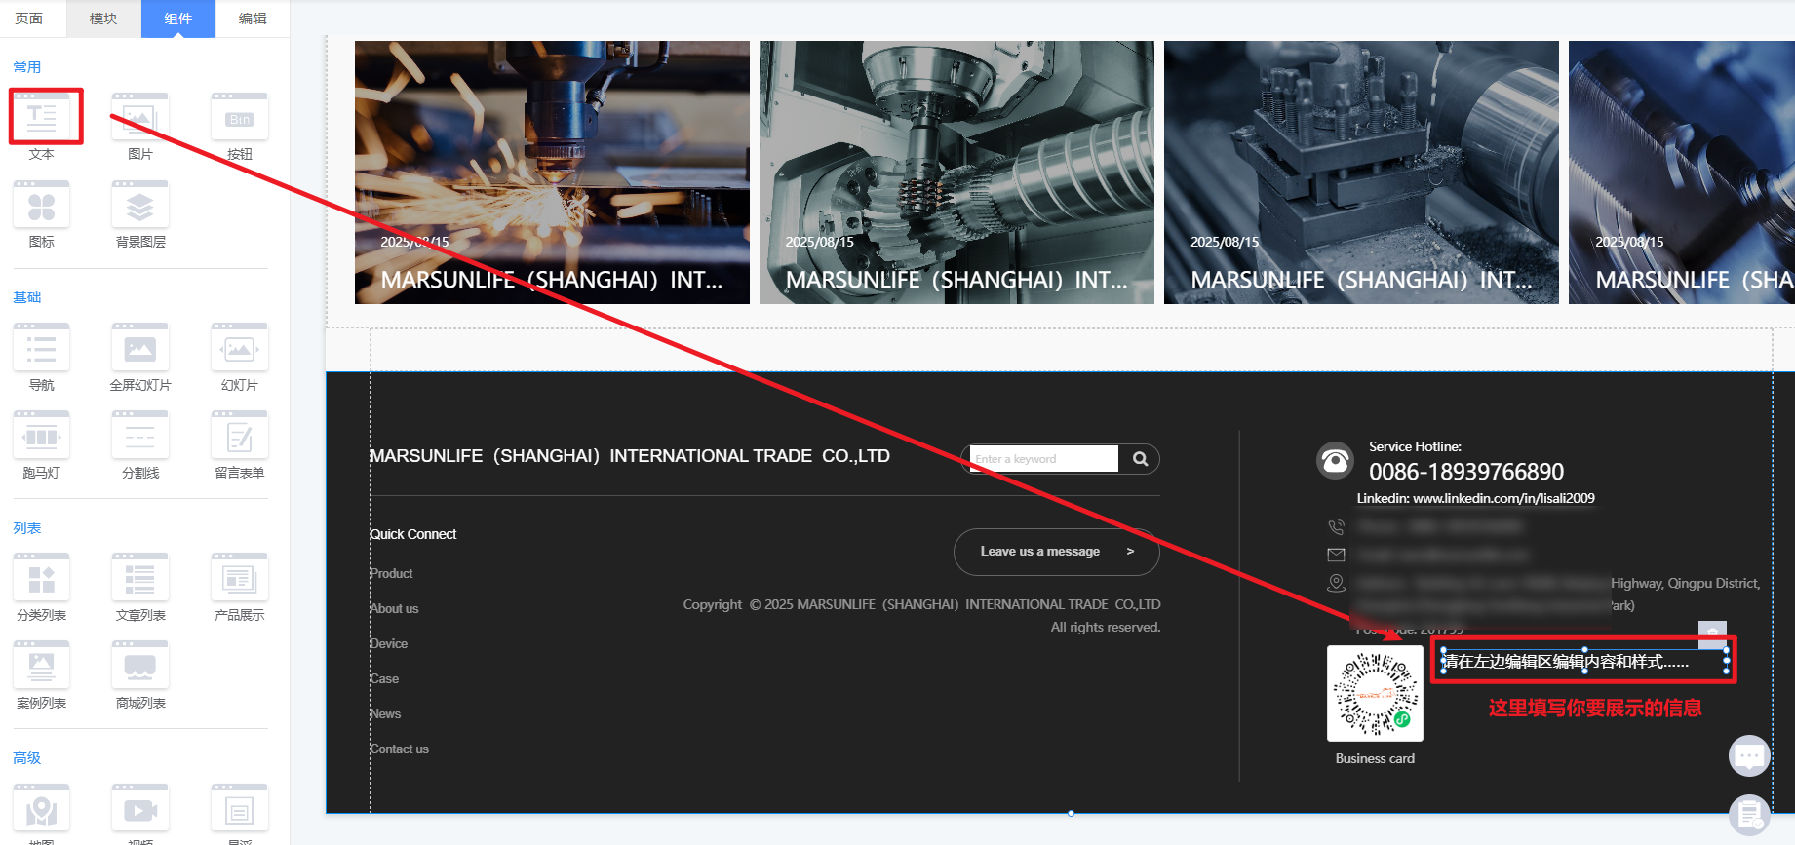This screenshot has height=845, width=1795.
Task: Click the footer search magnifier icon
Action: point(1140,459)
